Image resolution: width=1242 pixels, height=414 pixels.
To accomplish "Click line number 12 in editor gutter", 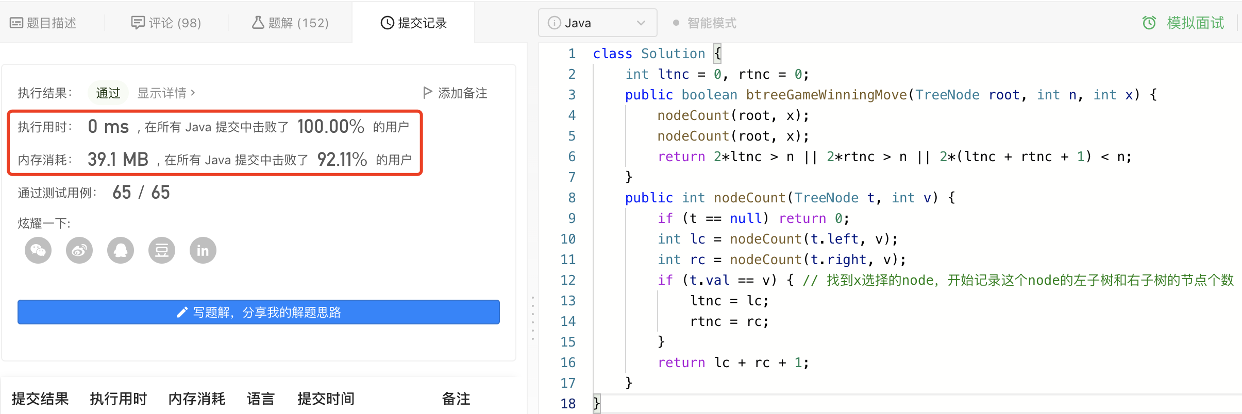I will pyautogui.click(x=568, y=280).
